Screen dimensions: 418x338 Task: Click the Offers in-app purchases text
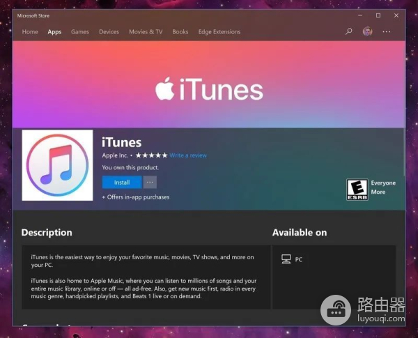[x=136, y=197]
